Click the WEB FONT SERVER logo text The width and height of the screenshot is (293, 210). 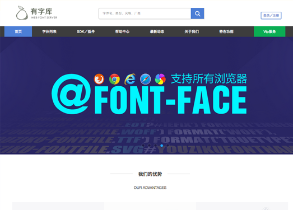(x=44, y=17)
